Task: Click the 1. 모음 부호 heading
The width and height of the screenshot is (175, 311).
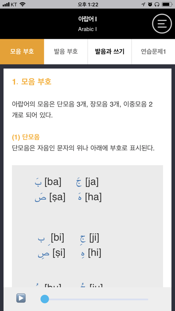Action: pyautogui.click(x=32, y=82)
